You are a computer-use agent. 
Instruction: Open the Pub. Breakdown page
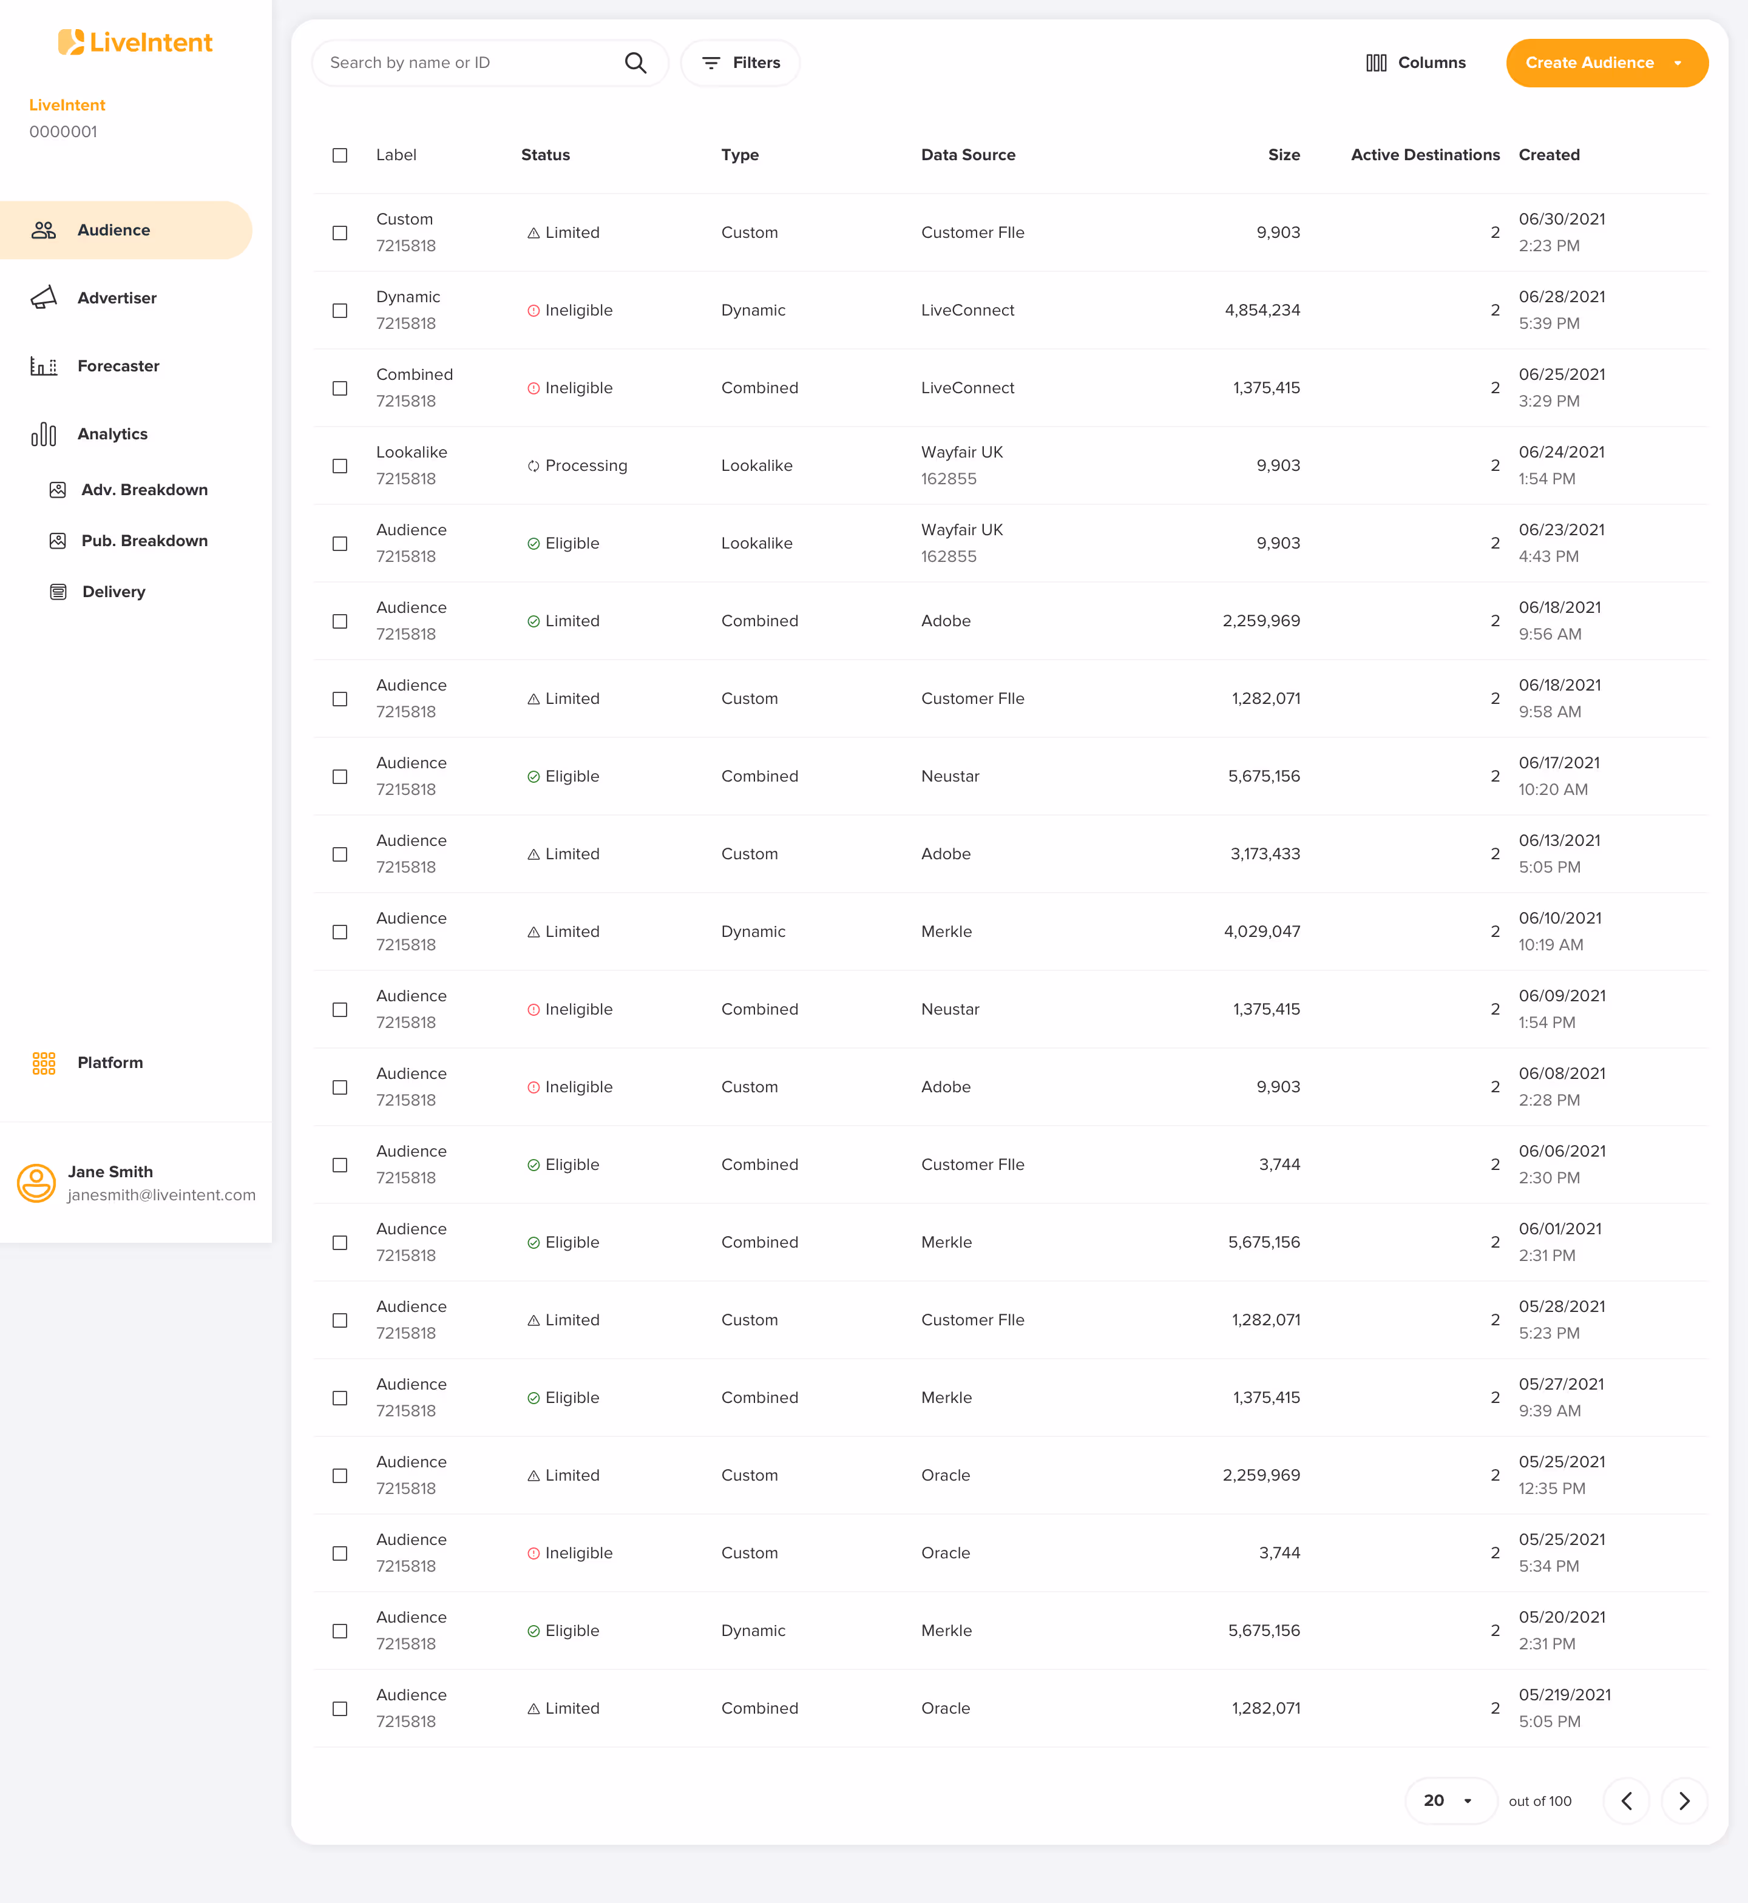coord(129,541)
